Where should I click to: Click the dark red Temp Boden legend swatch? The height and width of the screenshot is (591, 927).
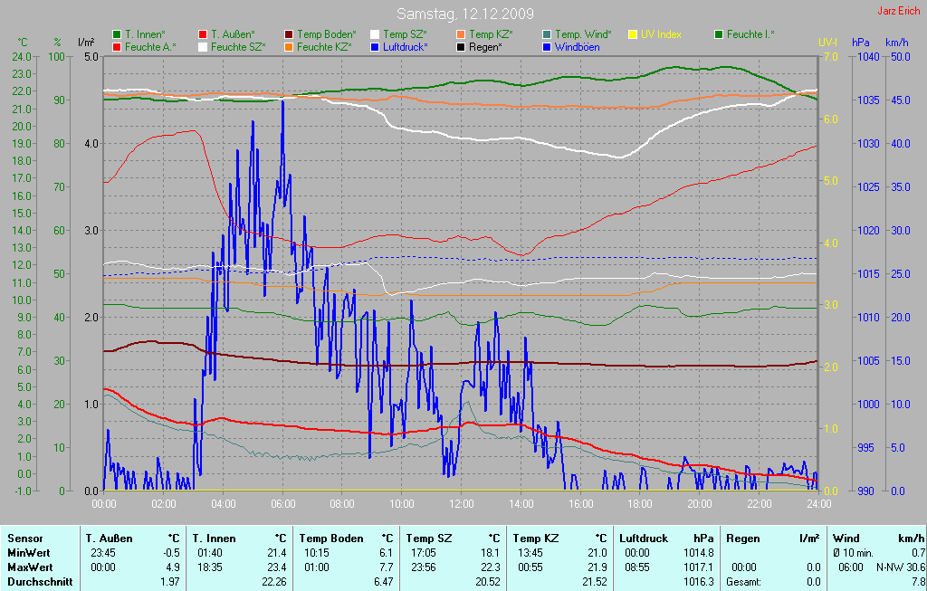289,34
